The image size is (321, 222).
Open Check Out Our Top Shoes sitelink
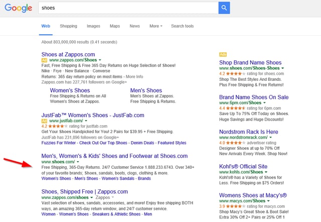(x=103, y=143)
